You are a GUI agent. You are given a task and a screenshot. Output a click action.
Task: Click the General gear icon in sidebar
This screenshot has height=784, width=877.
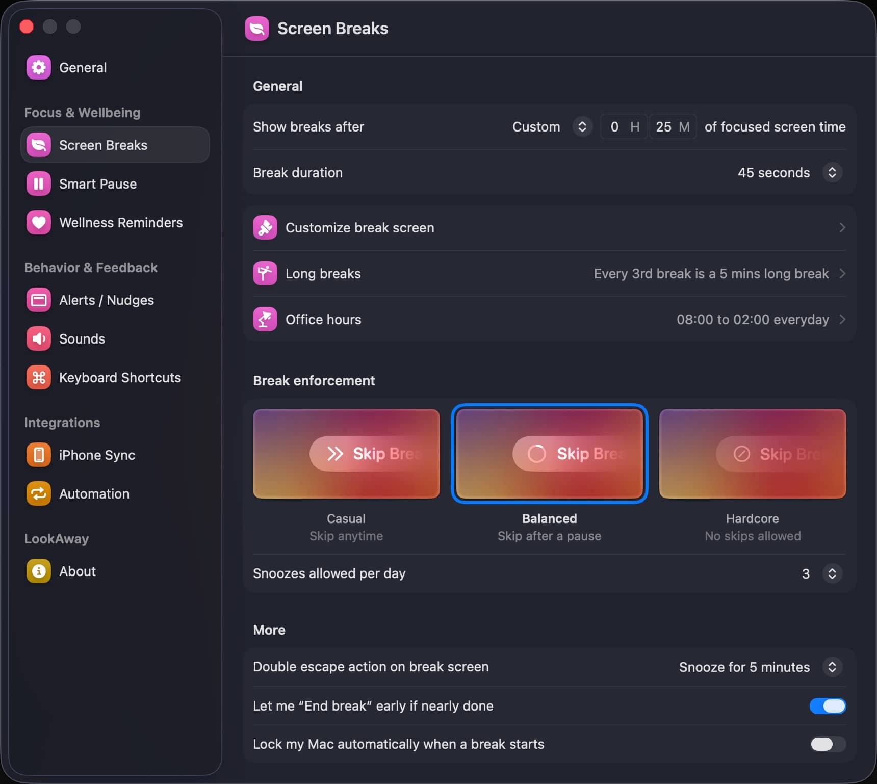pyautogui.click(x=39, y=67)
